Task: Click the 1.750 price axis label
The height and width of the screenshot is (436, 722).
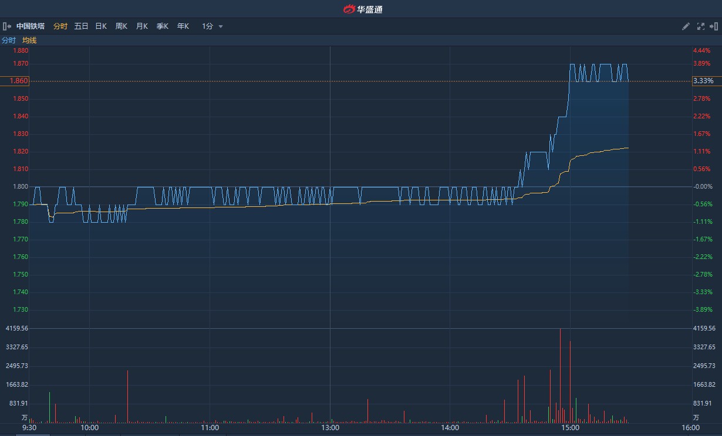Action: click(x=21, y=274)
